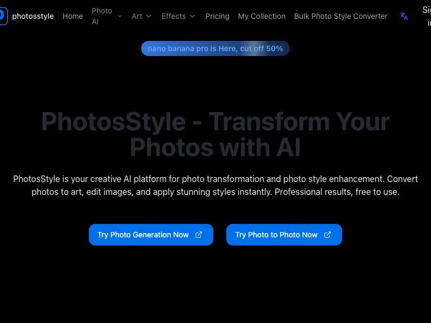Open the Pricing page
Image resolution: width=431 pixels, height=323 pixels.
218,16
